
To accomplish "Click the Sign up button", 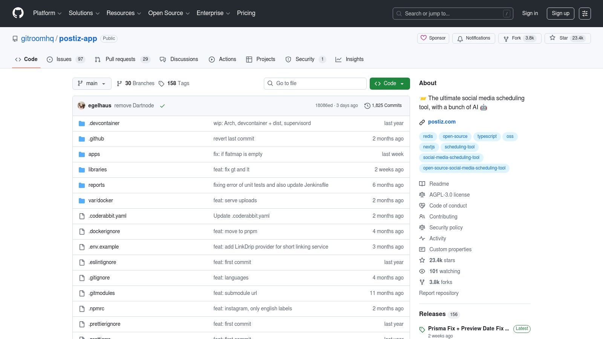I will [560, 13].
